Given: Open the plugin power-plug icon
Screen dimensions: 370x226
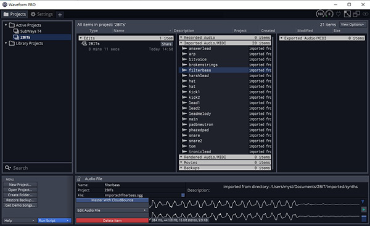Looking at the screenshot, I should [x=339, y=14].
